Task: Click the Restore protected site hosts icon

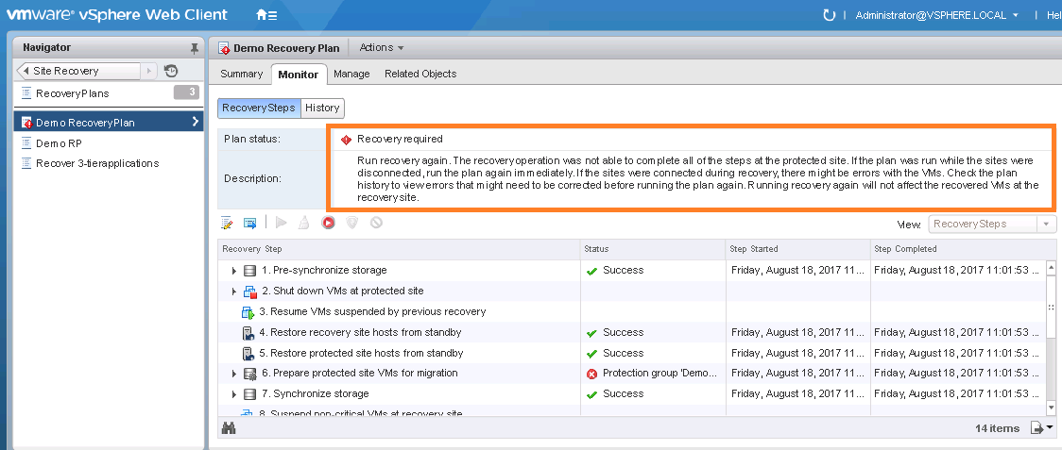Action: tap(248, 353)
